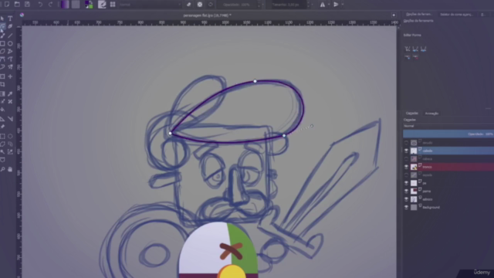
Task: Select the Fill bucket tool
Action: 2,110
